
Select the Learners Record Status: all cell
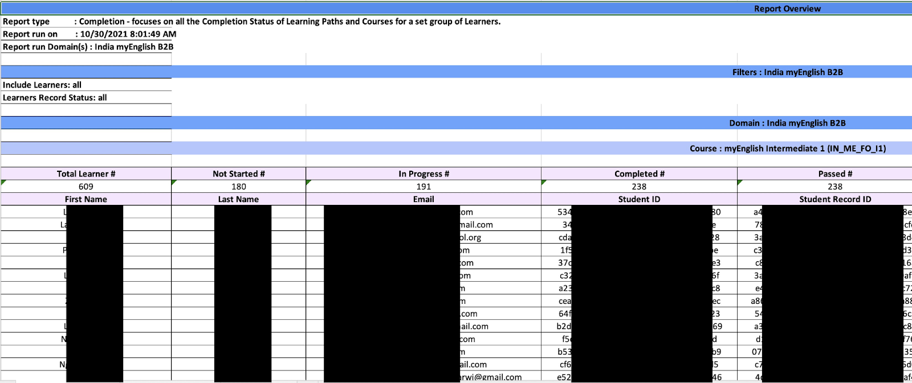[86, 97]
